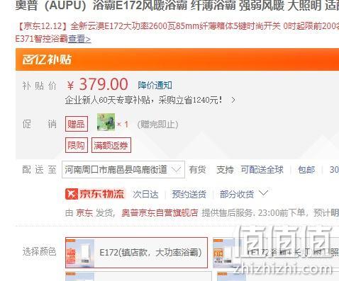Open delivery address dropdown 河南周口市鹿邑县鸣鹿街道
This screenshot has width=339, height=281.
[123, 169]
